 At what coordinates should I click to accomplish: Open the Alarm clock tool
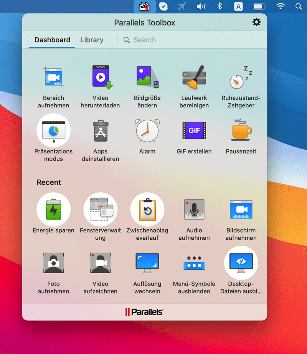(147, 131)
